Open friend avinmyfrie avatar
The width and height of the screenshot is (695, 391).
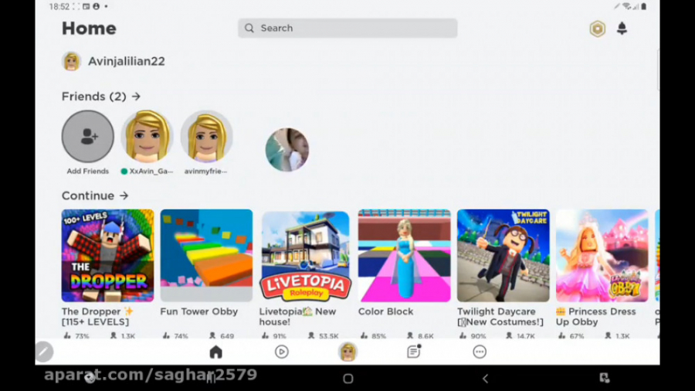pos(206,137)
